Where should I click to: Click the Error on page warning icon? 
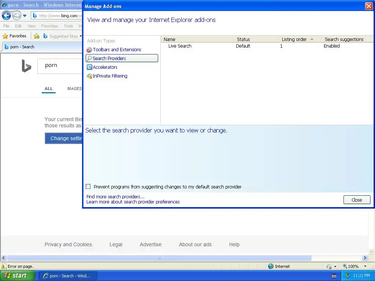tap(4, 266)
